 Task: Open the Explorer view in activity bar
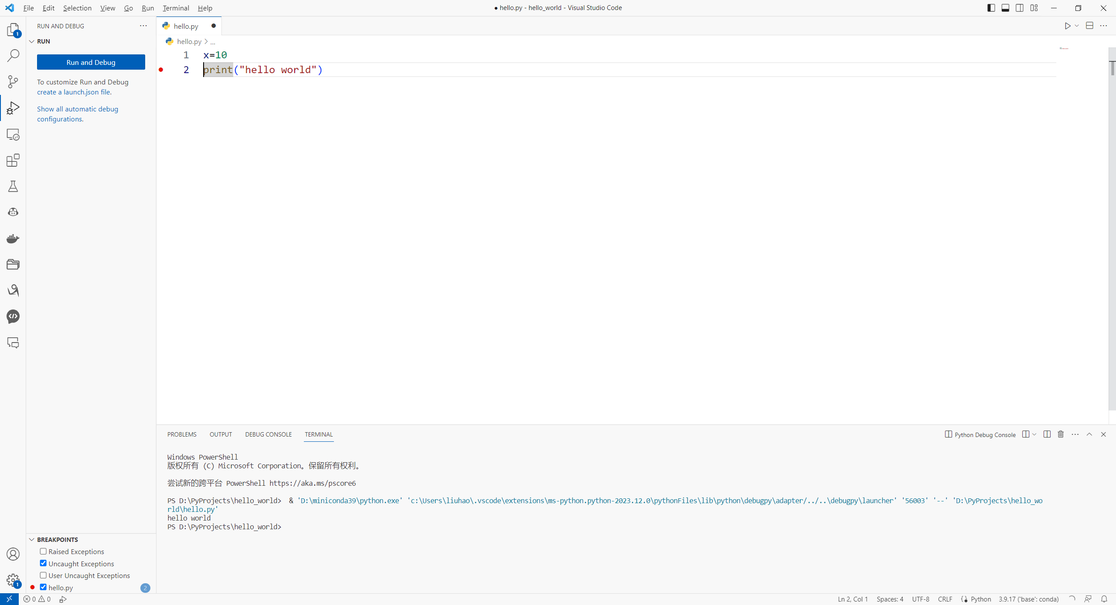(13, 30)
